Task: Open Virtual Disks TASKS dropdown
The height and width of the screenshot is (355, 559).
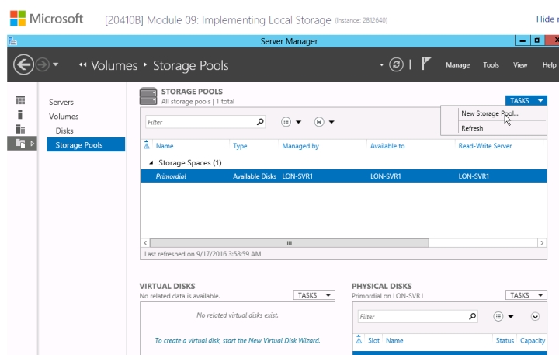Action: tap(314, 295)
